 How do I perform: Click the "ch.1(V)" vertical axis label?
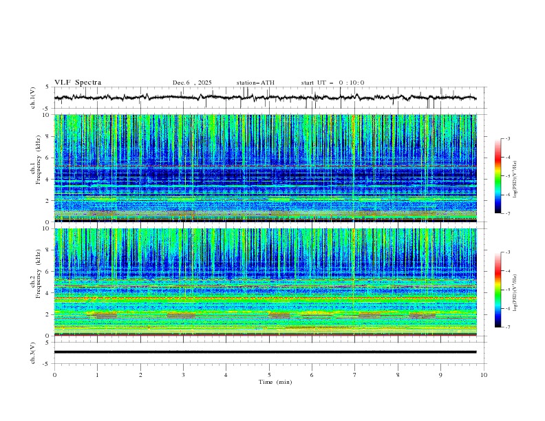click(33, 98)
